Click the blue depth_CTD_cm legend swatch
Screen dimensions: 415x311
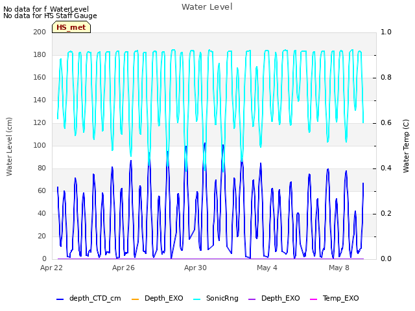(x=60, y=299)
